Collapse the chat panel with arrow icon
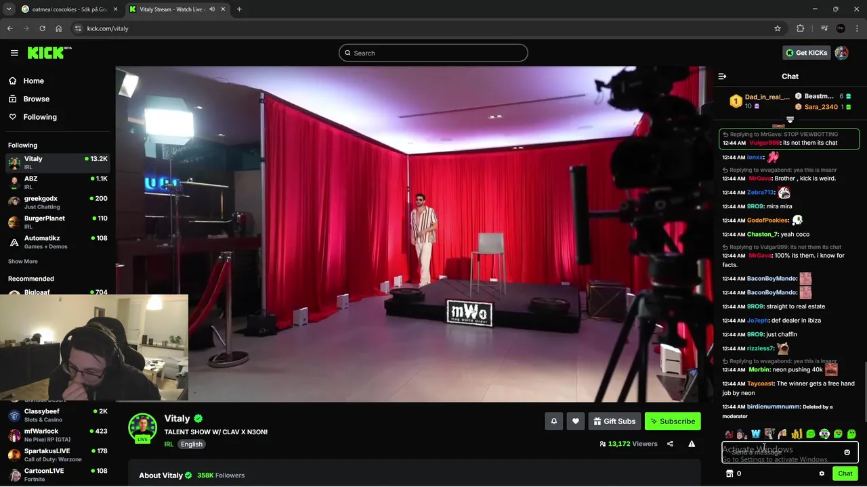867x487 pixels. [722, 76]
